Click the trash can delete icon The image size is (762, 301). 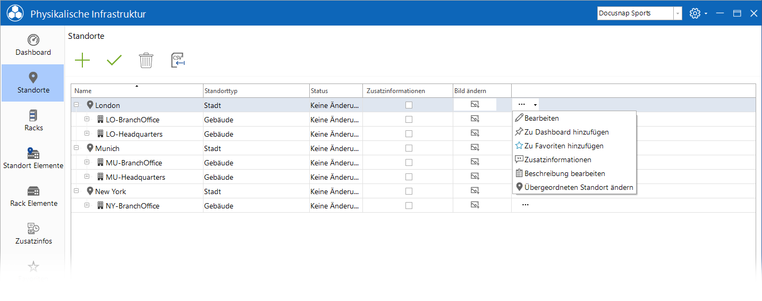click(146, 60)
